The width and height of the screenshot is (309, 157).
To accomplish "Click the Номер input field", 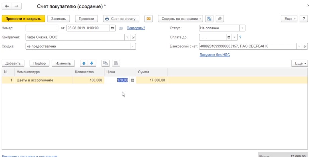I will click(x=42, y=28).
